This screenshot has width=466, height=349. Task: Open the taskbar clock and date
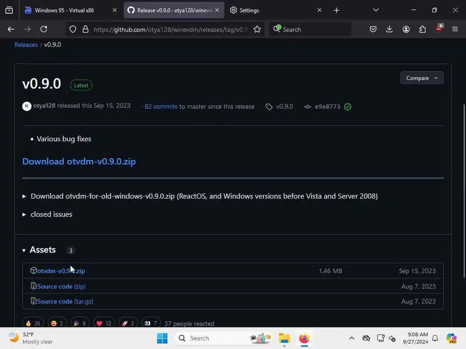coord(415,338)
